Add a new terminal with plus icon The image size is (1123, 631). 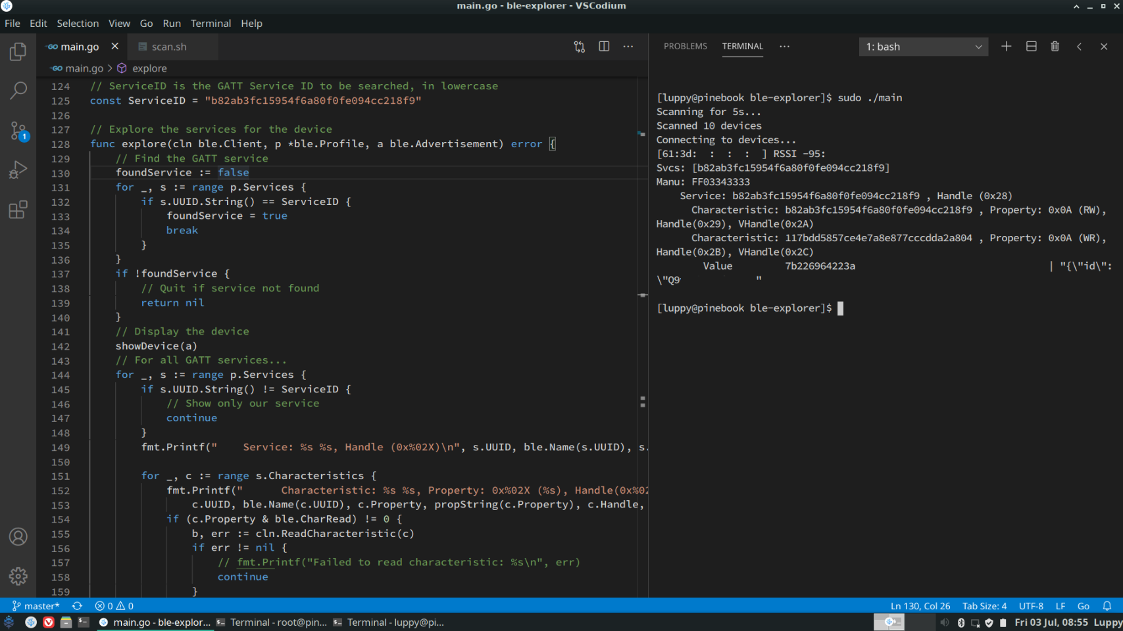coord(1006,47)
